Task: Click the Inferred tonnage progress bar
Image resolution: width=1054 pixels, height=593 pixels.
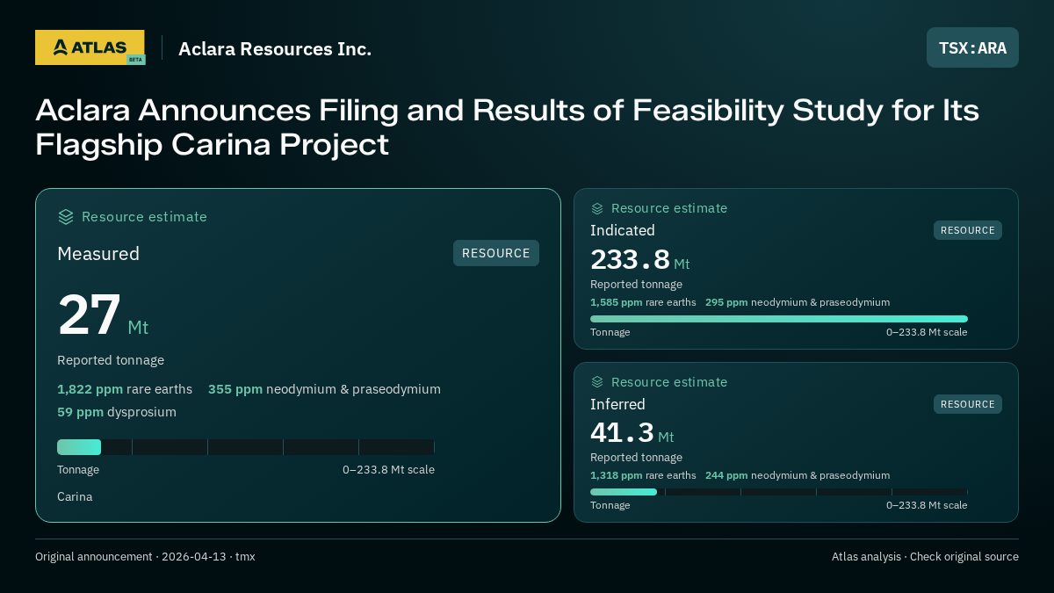Action: [x=779, y=492]
